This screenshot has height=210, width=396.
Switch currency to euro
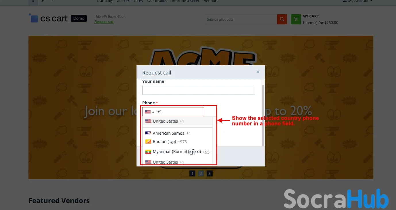(x=43, y=1)
